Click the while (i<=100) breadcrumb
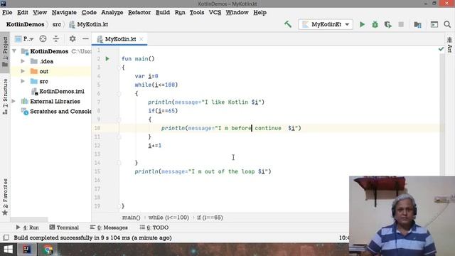Screen dimensions: 455x256 (168, 218)
